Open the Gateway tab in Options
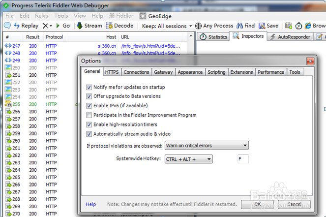 point(163,72)
